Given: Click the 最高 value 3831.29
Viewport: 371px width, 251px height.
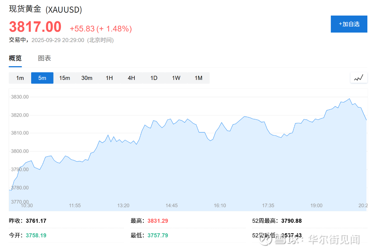Looking at the screenshot, I should tap(158, 221).
